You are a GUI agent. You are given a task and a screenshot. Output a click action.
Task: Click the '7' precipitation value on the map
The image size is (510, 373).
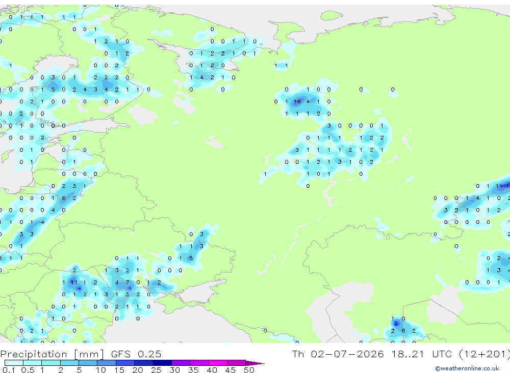[x=127, y=282]
